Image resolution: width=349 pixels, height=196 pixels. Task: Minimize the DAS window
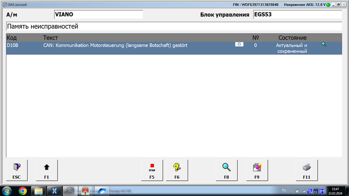coord(334,5)
